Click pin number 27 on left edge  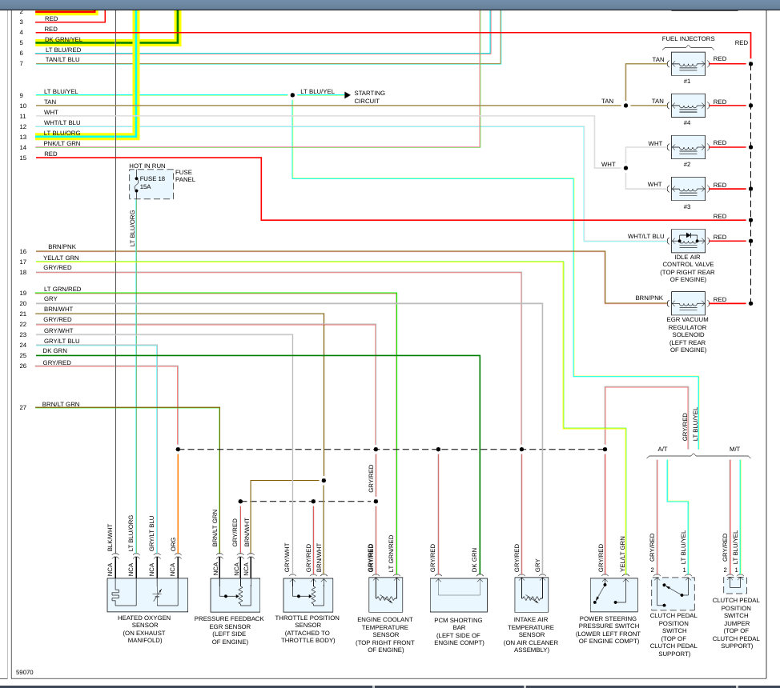[x=23, y=408]
